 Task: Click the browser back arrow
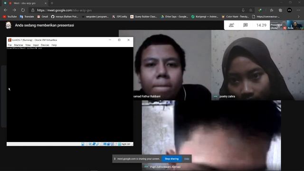[6, 10]
